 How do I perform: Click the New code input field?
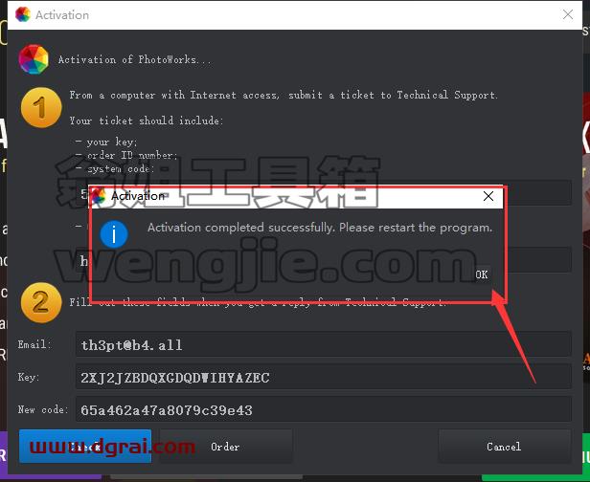click(x=323, y=409)
